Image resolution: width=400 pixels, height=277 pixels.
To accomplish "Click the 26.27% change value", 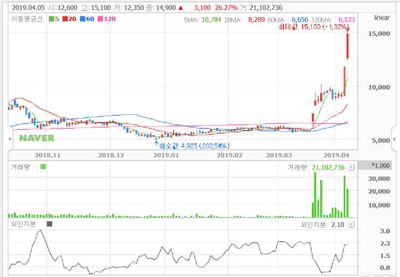I will pyautogui.click(x=226, y=8).
